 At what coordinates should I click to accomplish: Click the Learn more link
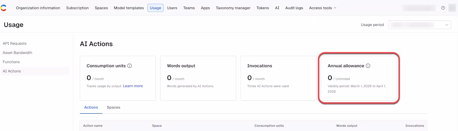[x=133, y=86]
